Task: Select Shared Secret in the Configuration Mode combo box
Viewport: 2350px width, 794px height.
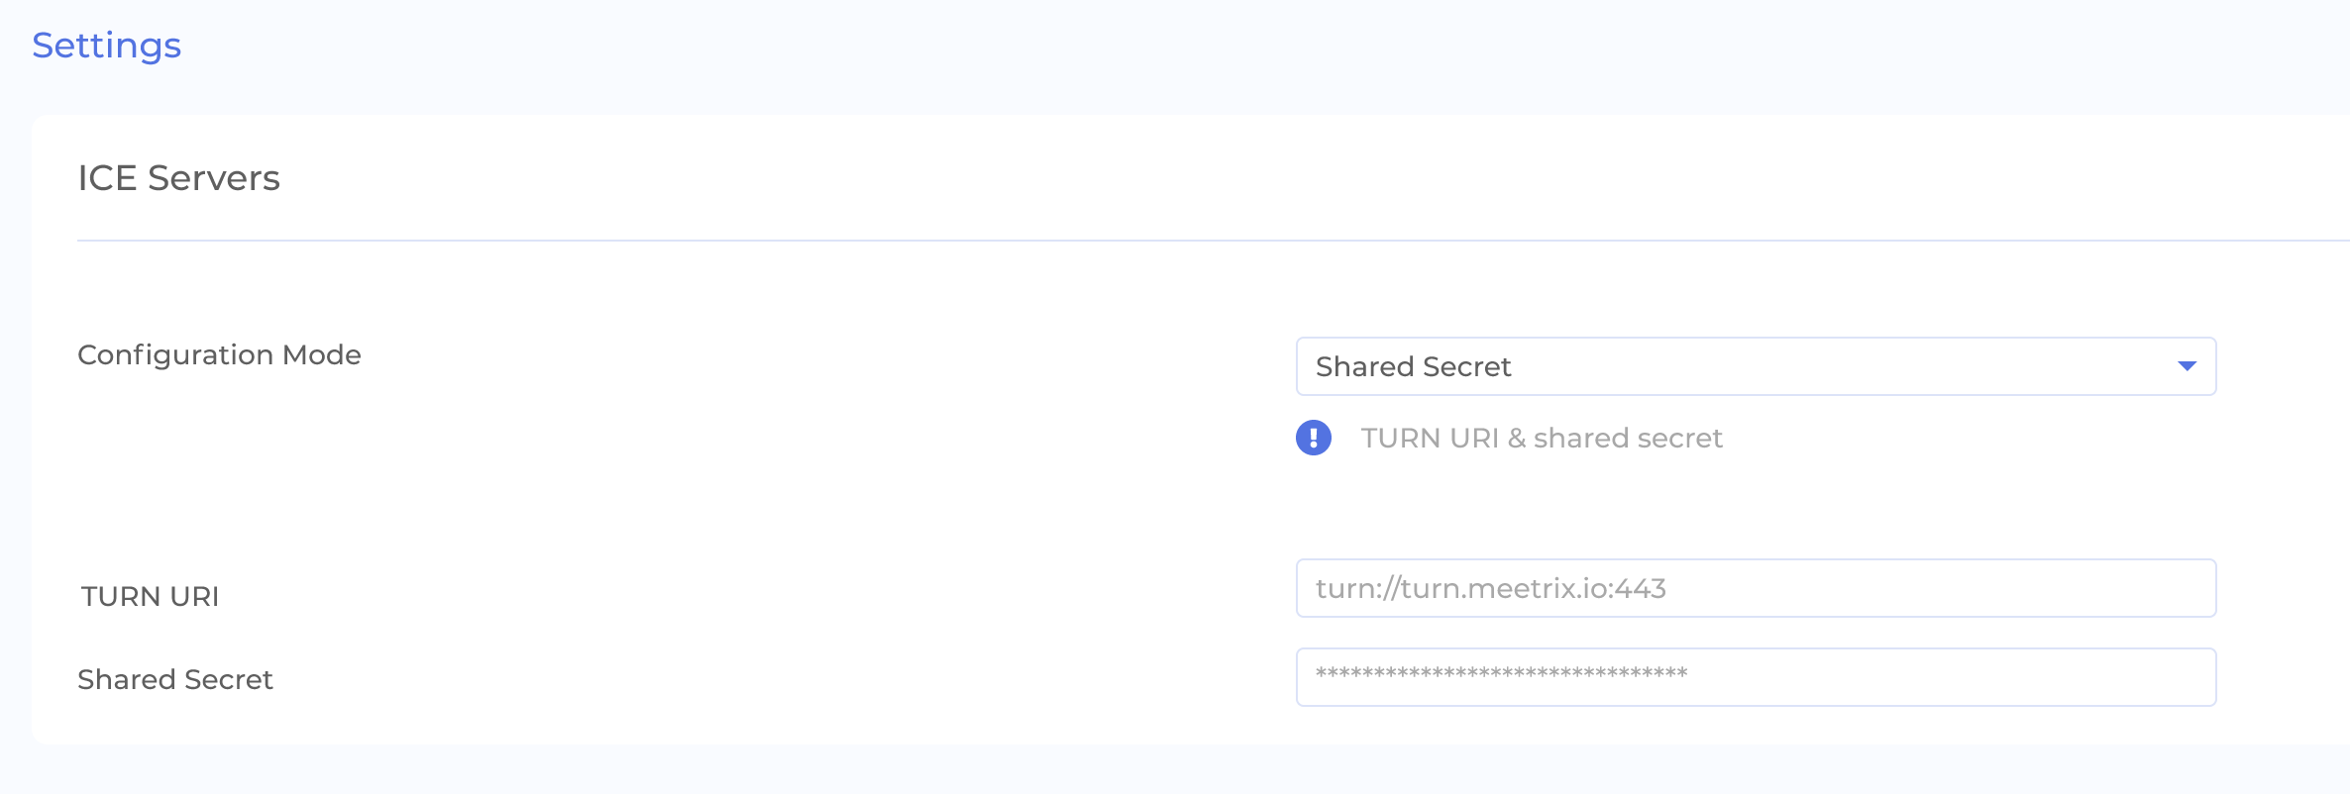Action: (x=1754, y=366)
